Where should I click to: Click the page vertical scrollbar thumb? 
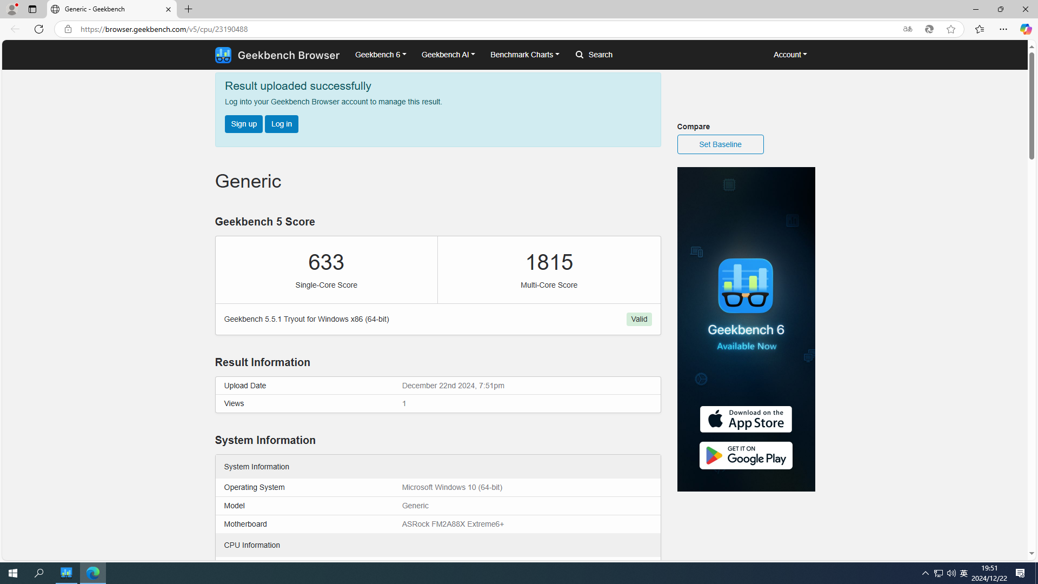(x=1032, y=106)
